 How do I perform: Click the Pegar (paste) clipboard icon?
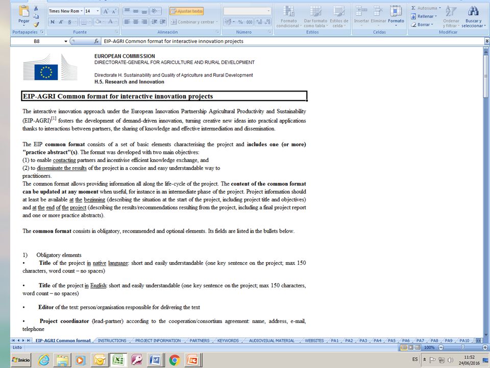[x=24, y=12]
